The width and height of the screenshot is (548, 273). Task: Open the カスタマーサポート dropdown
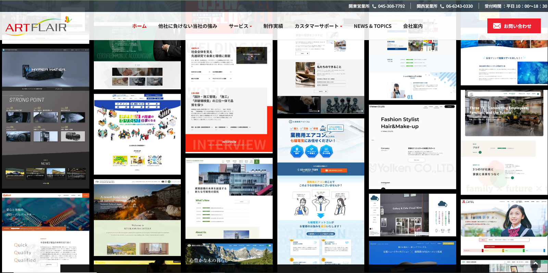318,26
